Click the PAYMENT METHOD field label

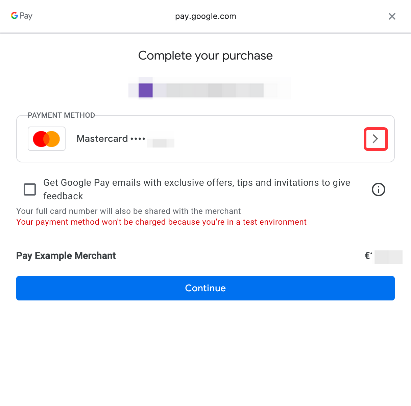61,115
